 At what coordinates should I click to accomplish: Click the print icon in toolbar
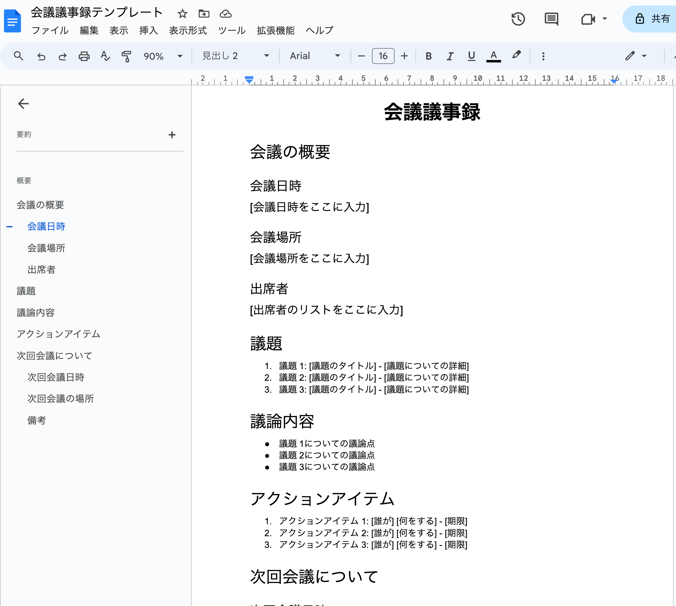84,56
